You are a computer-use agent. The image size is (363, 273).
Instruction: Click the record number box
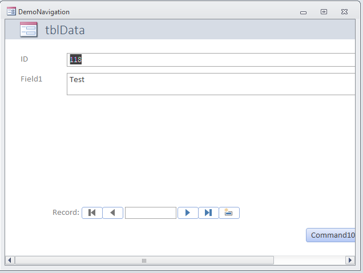pos(151,213)
